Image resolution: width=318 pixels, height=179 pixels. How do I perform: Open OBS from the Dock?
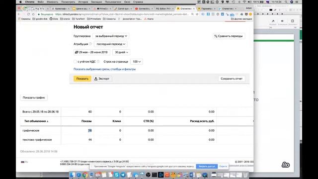click(148, 175)
